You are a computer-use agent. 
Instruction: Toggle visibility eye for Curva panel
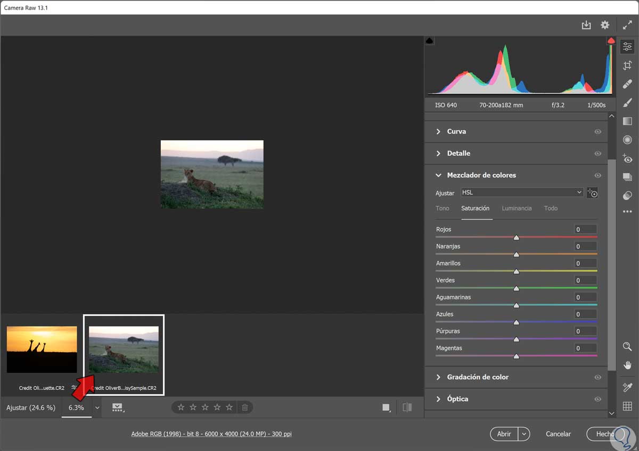(x=597, y=131)
